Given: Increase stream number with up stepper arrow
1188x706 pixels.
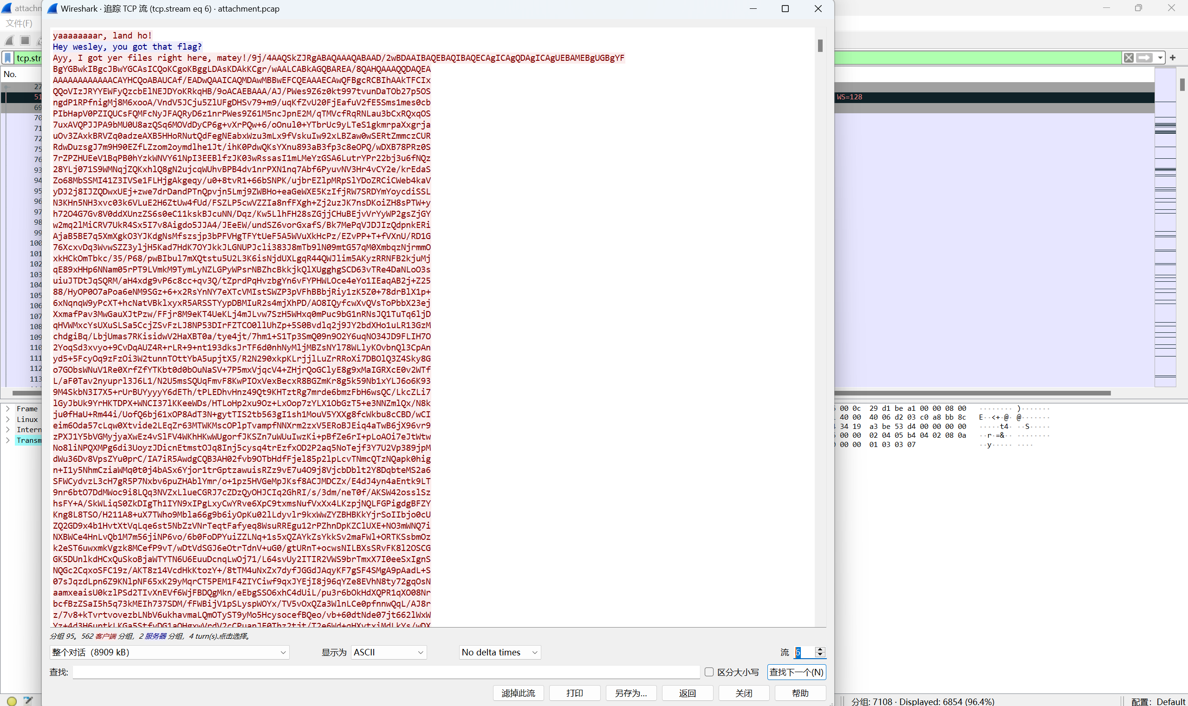Looking at the screenshot, I should click(x=820, y=649).
